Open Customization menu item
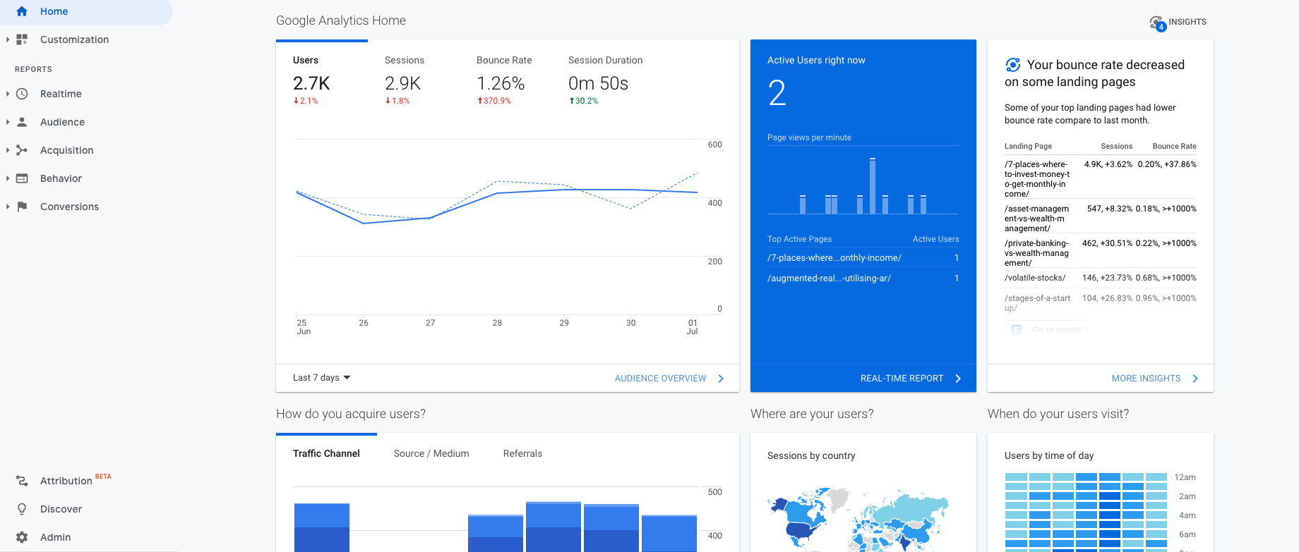This screenshot has width=1299, height=552. [x=74, y=39]
